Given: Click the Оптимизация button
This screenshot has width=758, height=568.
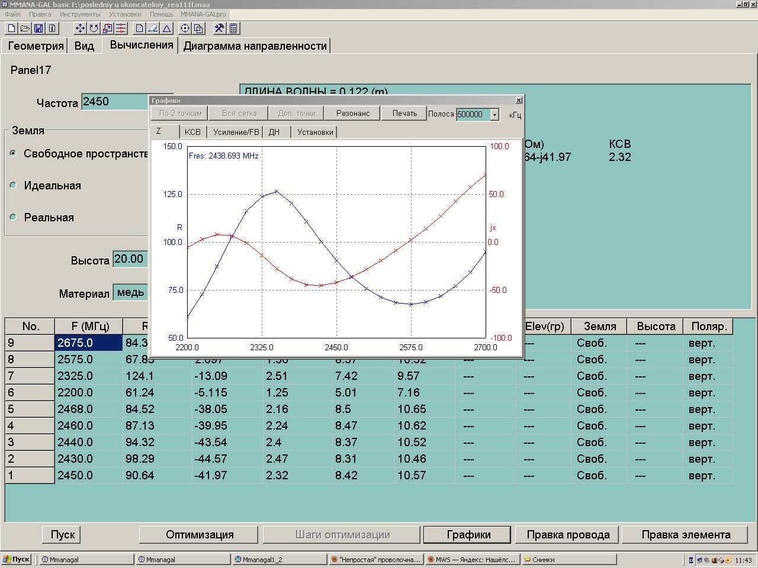Looking at the screenshot, I should (x=200, y=535).
